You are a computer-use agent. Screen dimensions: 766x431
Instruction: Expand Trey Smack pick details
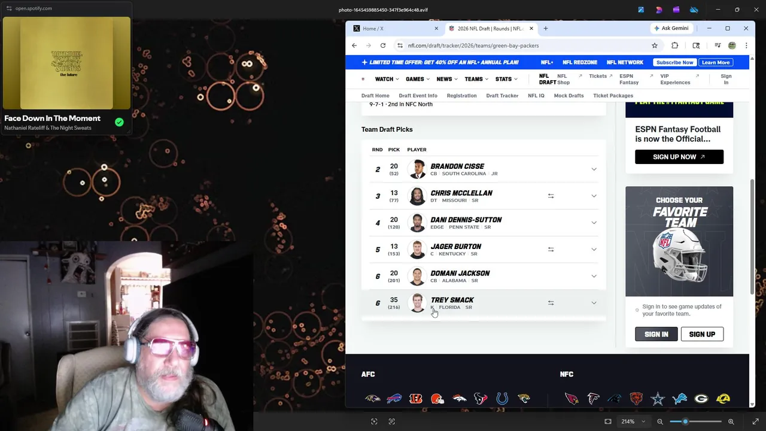click(x=594, y=303)
